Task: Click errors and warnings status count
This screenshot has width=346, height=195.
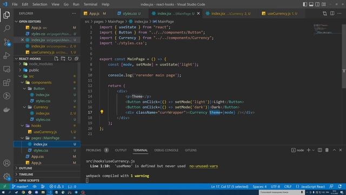Action: 57,186
